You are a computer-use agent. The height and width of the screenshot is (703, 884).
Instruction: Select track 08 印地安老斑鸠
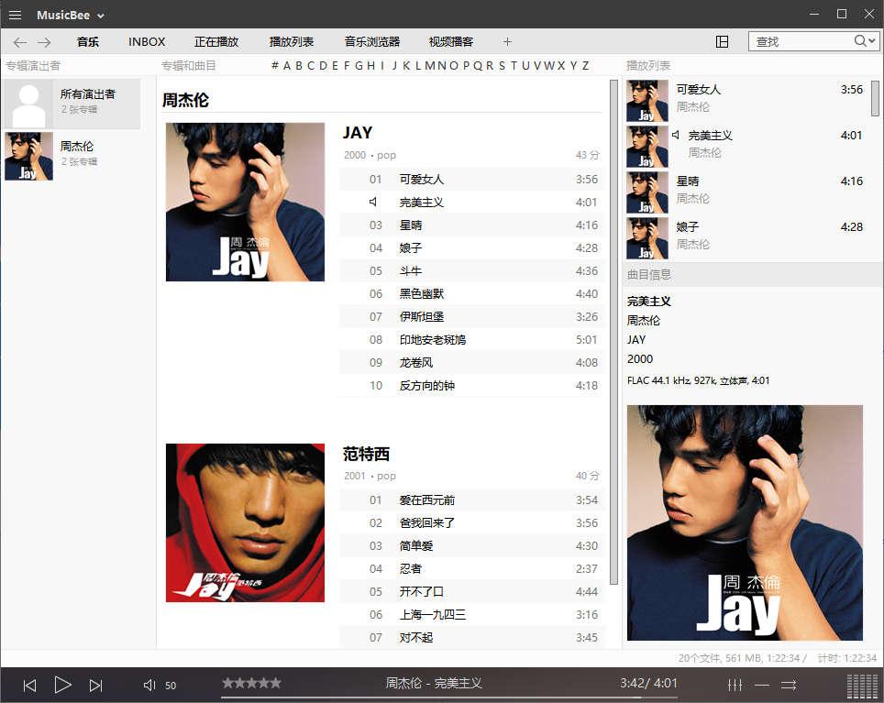point(472,340)
